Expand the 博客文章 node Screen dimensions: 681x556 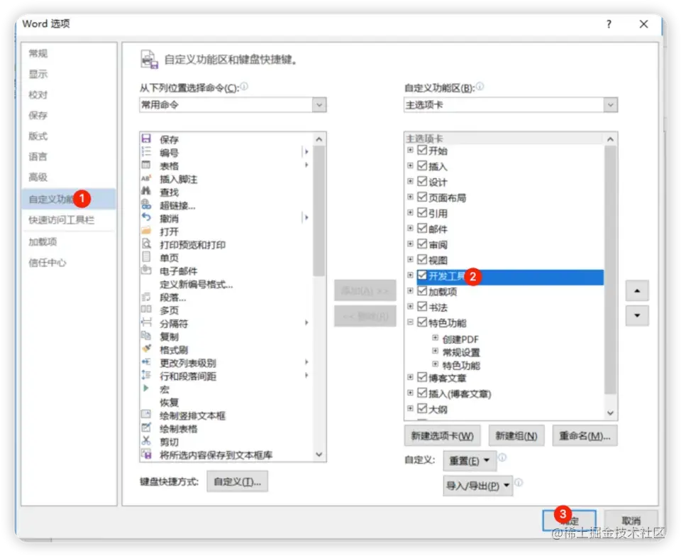click(410, 377)
